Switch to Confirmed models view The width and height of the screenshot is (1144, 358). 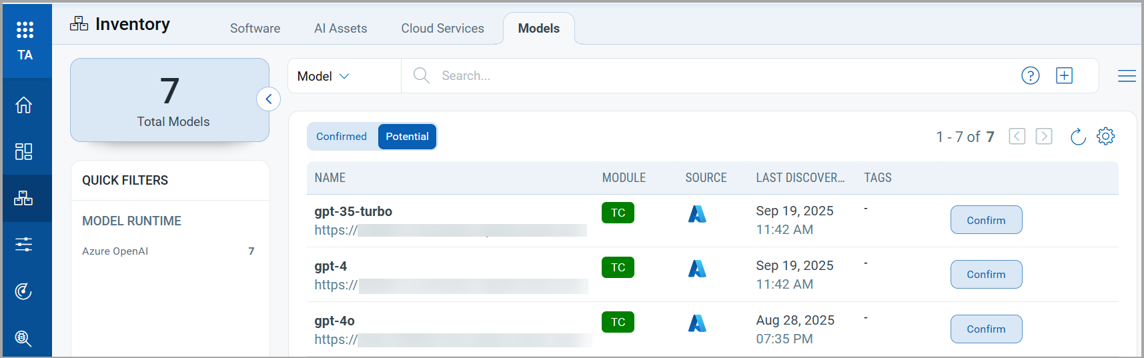click(342, 137)
